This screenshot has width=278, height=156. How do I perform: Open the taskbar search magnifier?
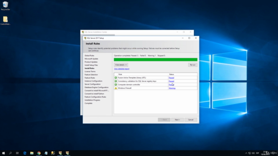10,153
